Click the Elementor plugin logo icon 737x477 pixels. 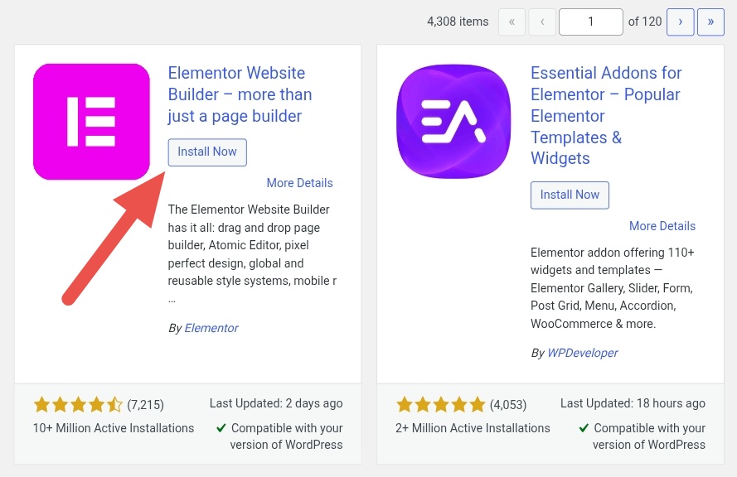pos(91,122)
